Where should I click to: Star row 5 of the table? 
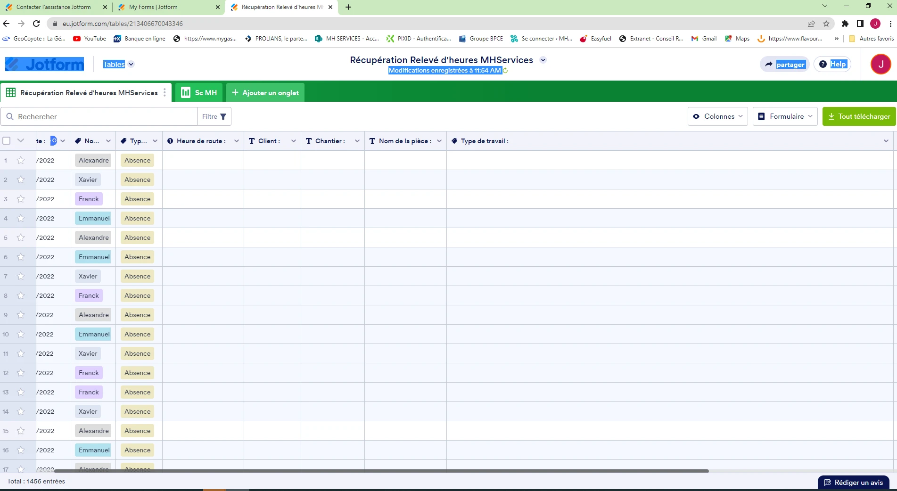20,237
